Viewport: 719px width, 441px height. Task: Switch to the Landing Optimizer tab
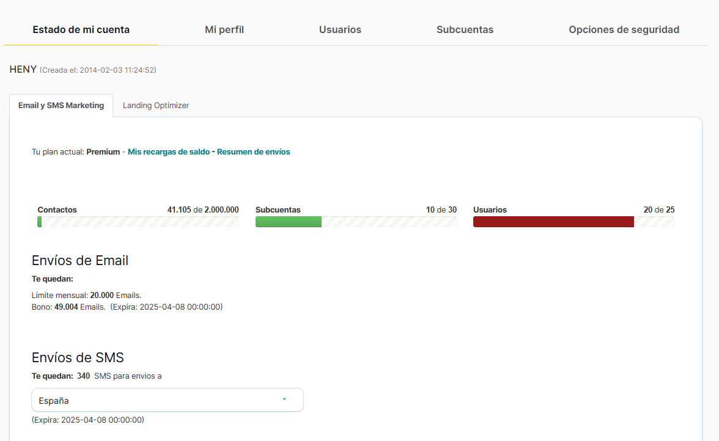pos(156,106)
